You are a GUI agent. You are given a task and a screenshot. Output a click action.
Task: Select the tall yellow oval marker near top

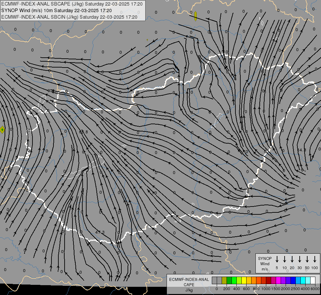195,16
